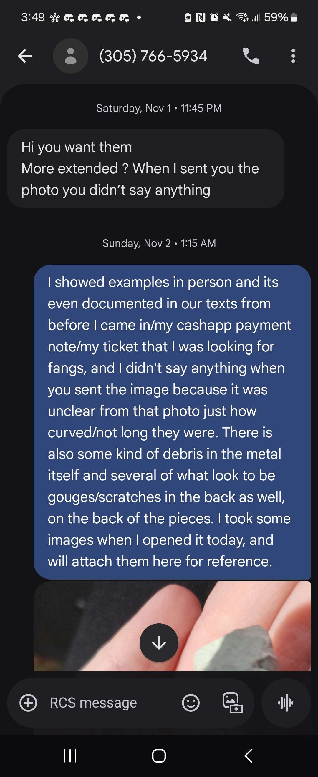Image resolution: width=318 pixels, height=777 pixels.
Task: Tap the 59% battery indicator
Action: pos(281,17)
